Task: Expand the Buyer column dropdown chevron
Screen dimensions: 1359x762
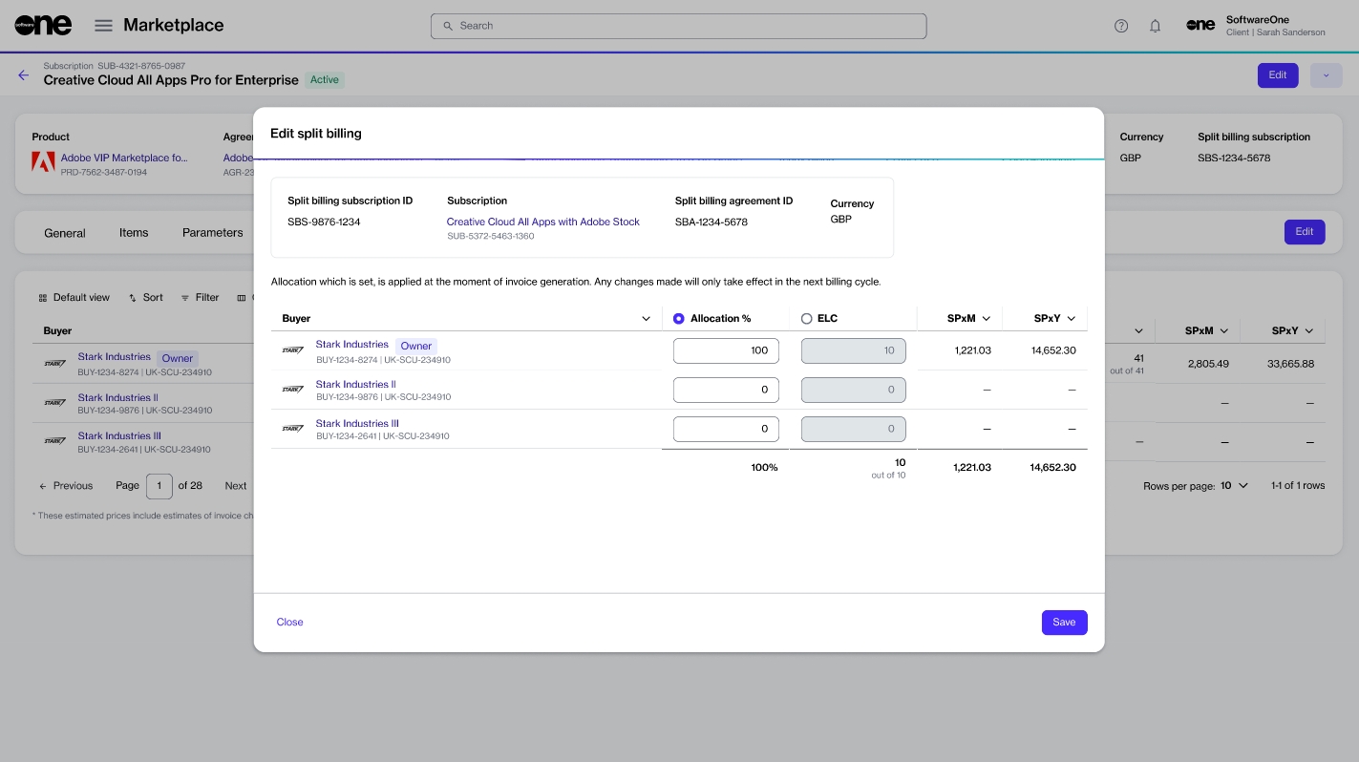Action: click(x=646, y=319)
